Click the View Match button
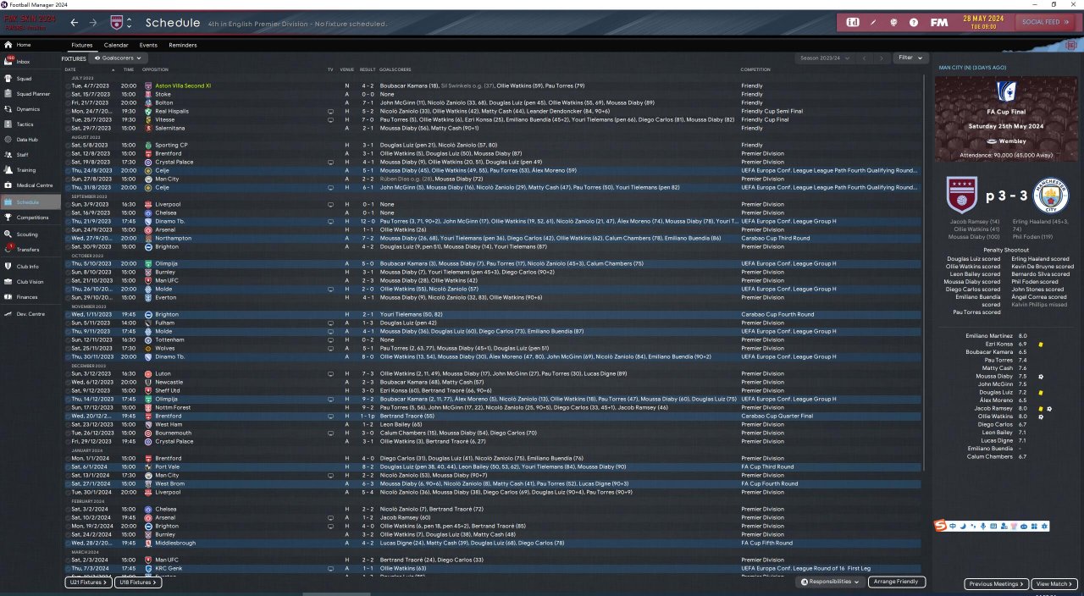This screenshot has width=1084, height=596. coord(1054,584)
